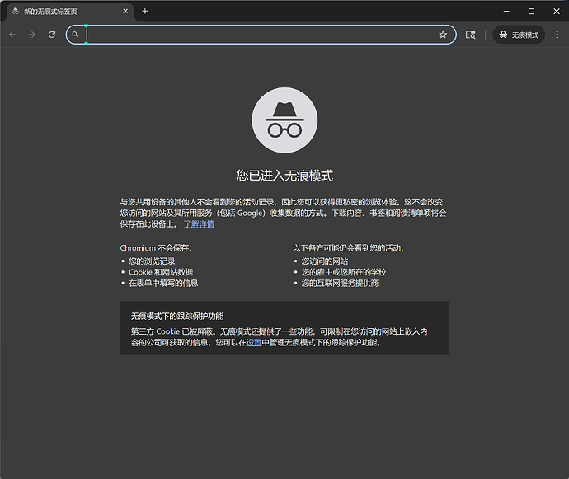Minimize the browser window
This screenshot has width=569, height=479.
506,12
